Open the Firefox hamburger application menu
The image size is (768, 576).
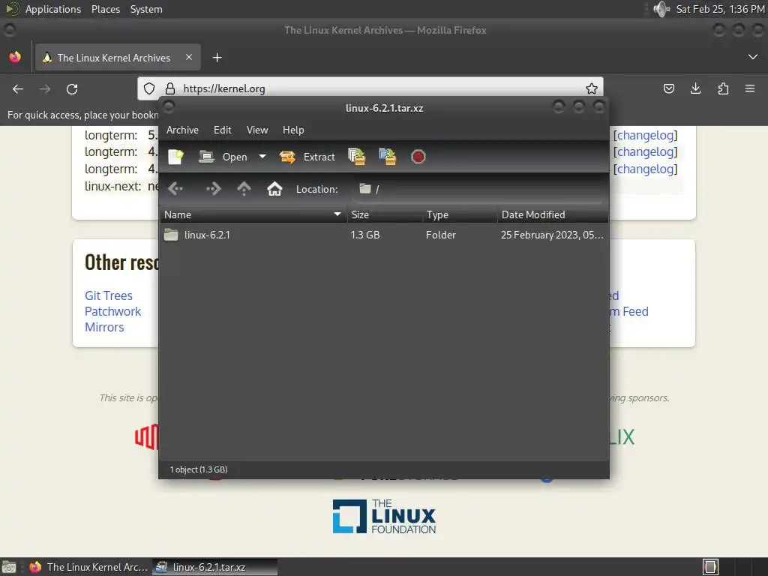click(x=750, y=88)
